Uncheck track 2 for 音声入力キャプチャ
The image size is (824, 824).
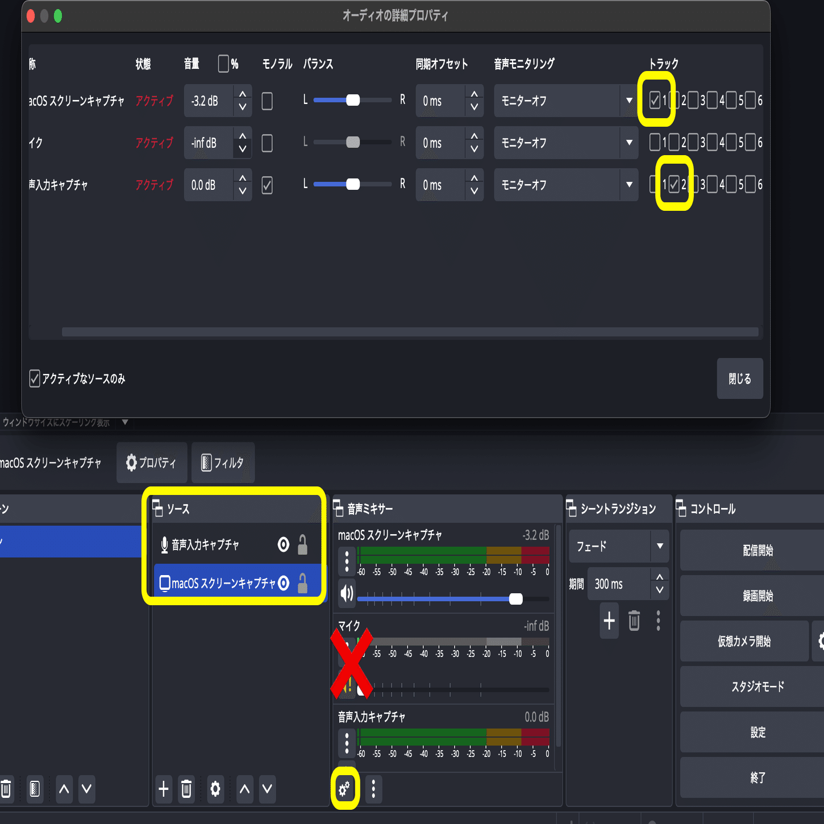pyautogui.click(x=674, y=184)
